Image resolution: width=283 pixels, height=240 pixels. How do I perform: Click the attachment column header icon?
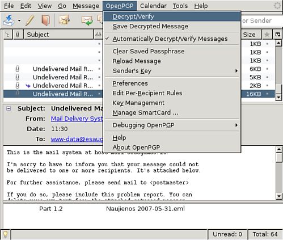pyautogui.click(x=18, y=35)
